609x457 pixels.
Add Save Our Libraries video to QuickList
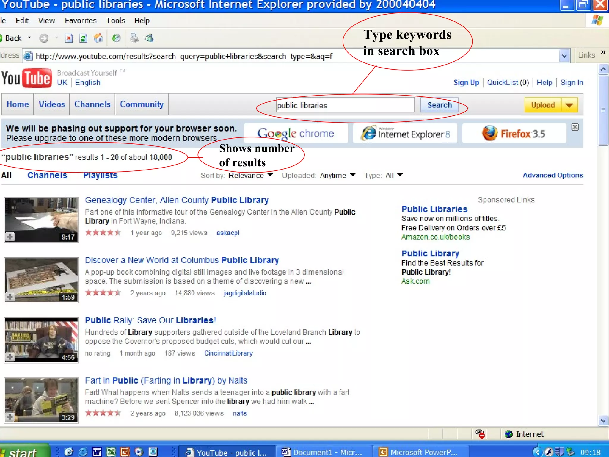click(x=10, y=357)
